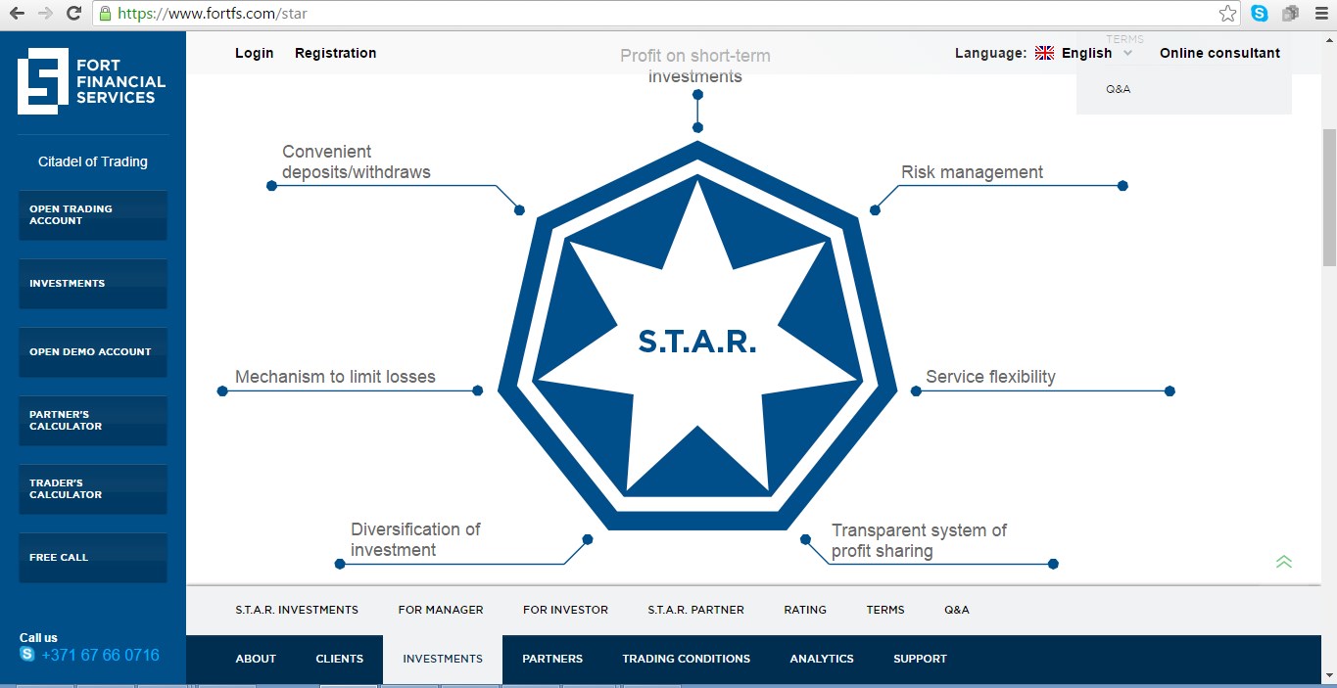Image resolution: width=1337 pixels, height=688 pixels.
Task: Open the Trading Conditions menu
Action: tap(686, 659)
